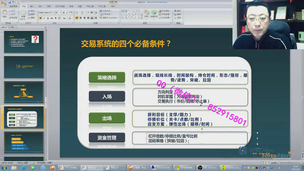The width and height of the screenshot is (304, 171).
Task: Toggle italic text formatting
Action: coord(44,18)
